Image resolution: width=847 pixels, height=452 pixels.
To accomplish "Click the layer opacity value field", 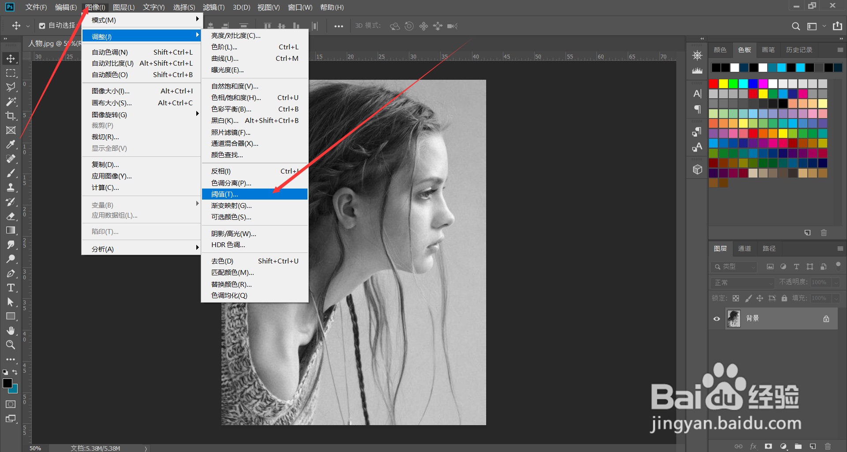I will pyautogui.click(x=821, y=282).
